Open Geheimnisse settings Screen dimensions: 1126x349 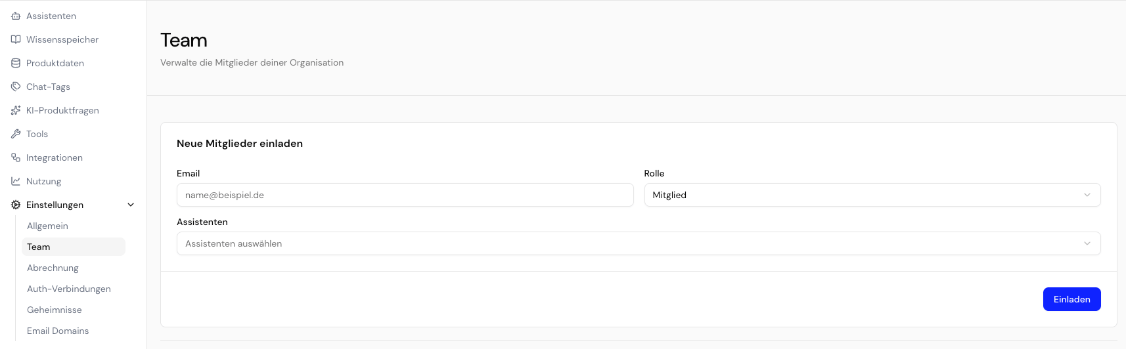coord(55,310)
